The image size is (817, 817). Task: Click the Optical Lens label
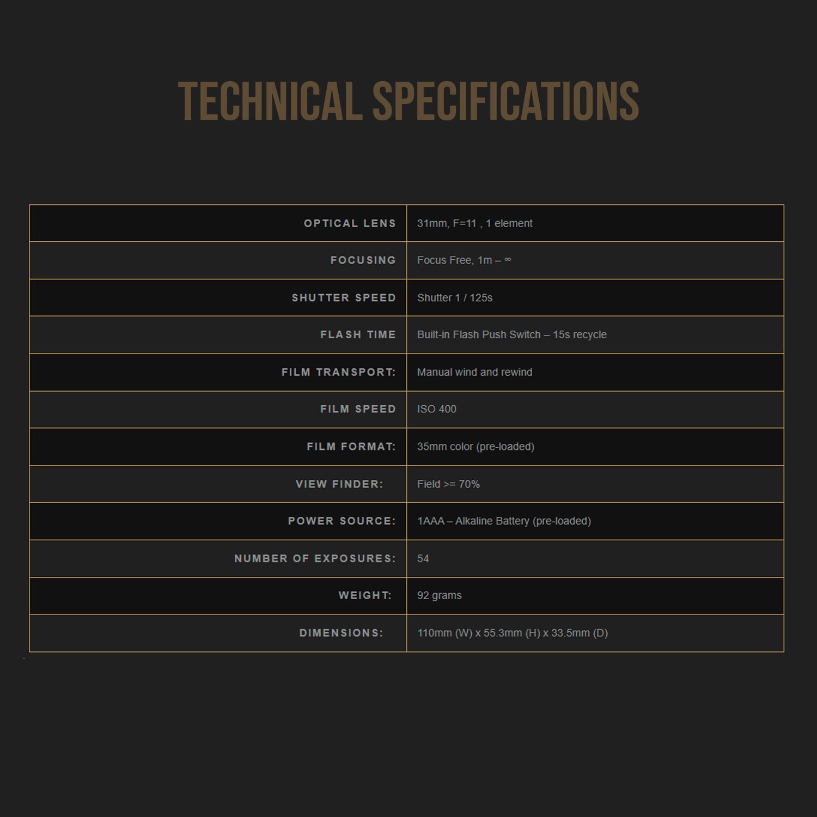(x=350, y=223)
